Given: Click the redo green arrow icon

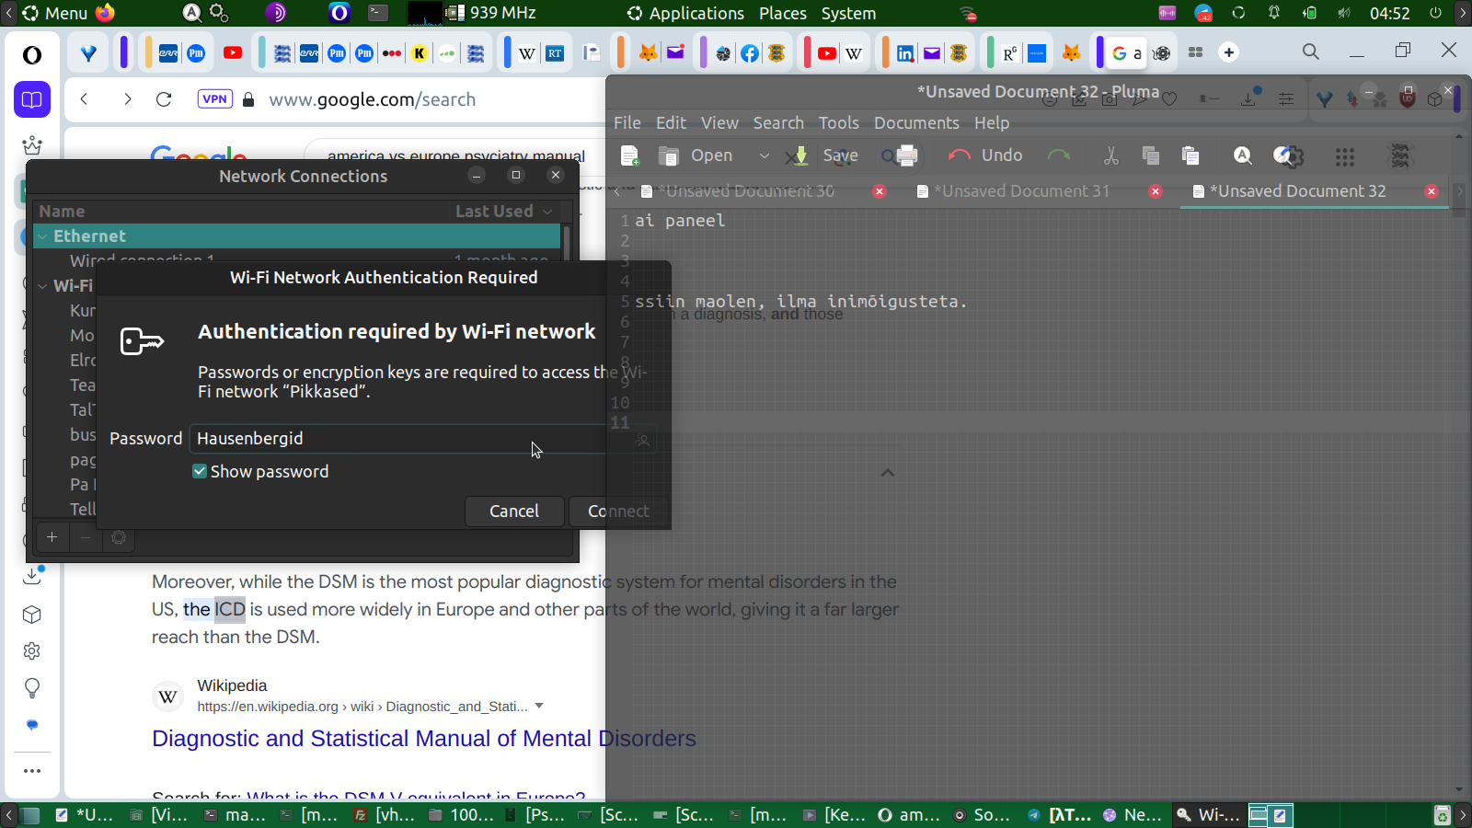Looking at the screenshot, I should coord(1059,155).
